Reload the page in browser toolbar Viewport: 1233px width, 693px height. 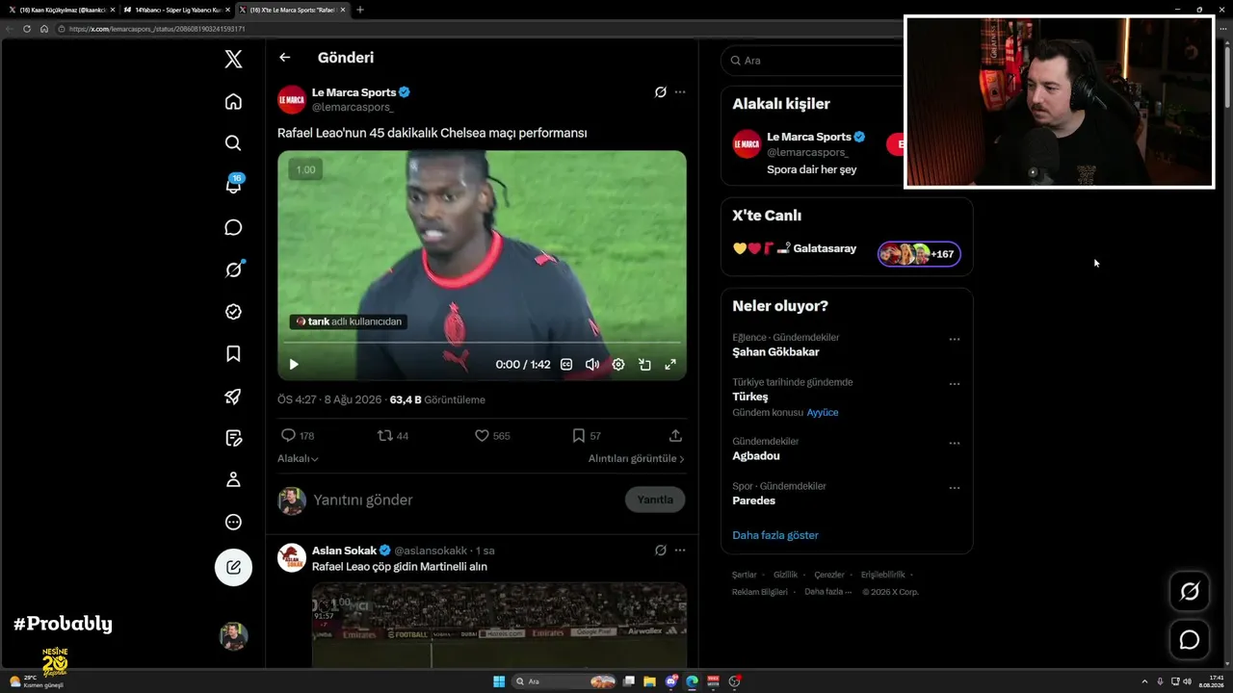point(27,29)
